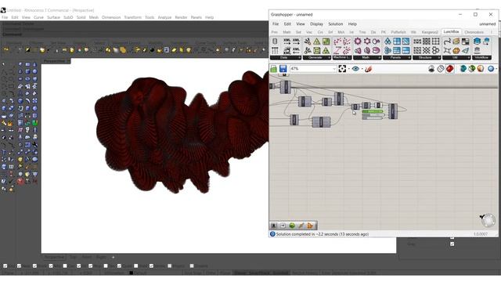Viewport: 501px width, 282px height.
Task: Expand the Math panel group
Action: (x=367, y=57)
